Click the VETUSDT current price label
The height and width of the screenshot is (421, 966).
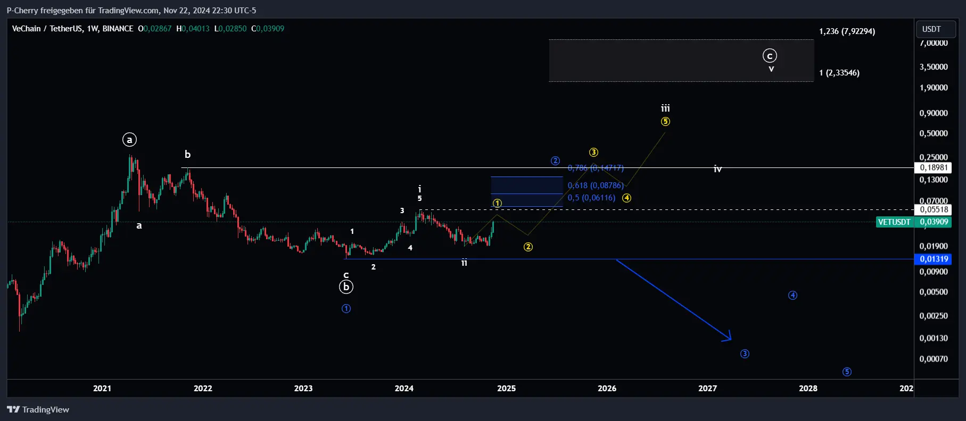(913, 222)
